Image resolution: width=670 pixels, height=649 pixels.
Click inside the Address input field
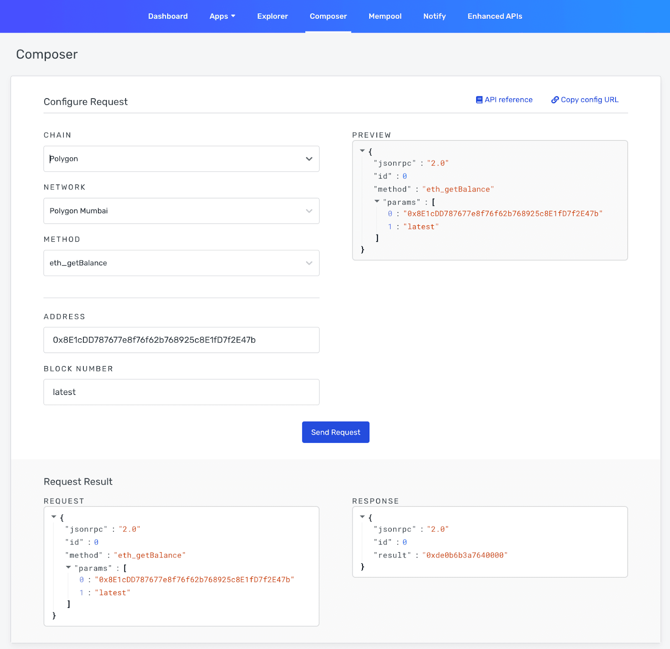tap(181, 340)
